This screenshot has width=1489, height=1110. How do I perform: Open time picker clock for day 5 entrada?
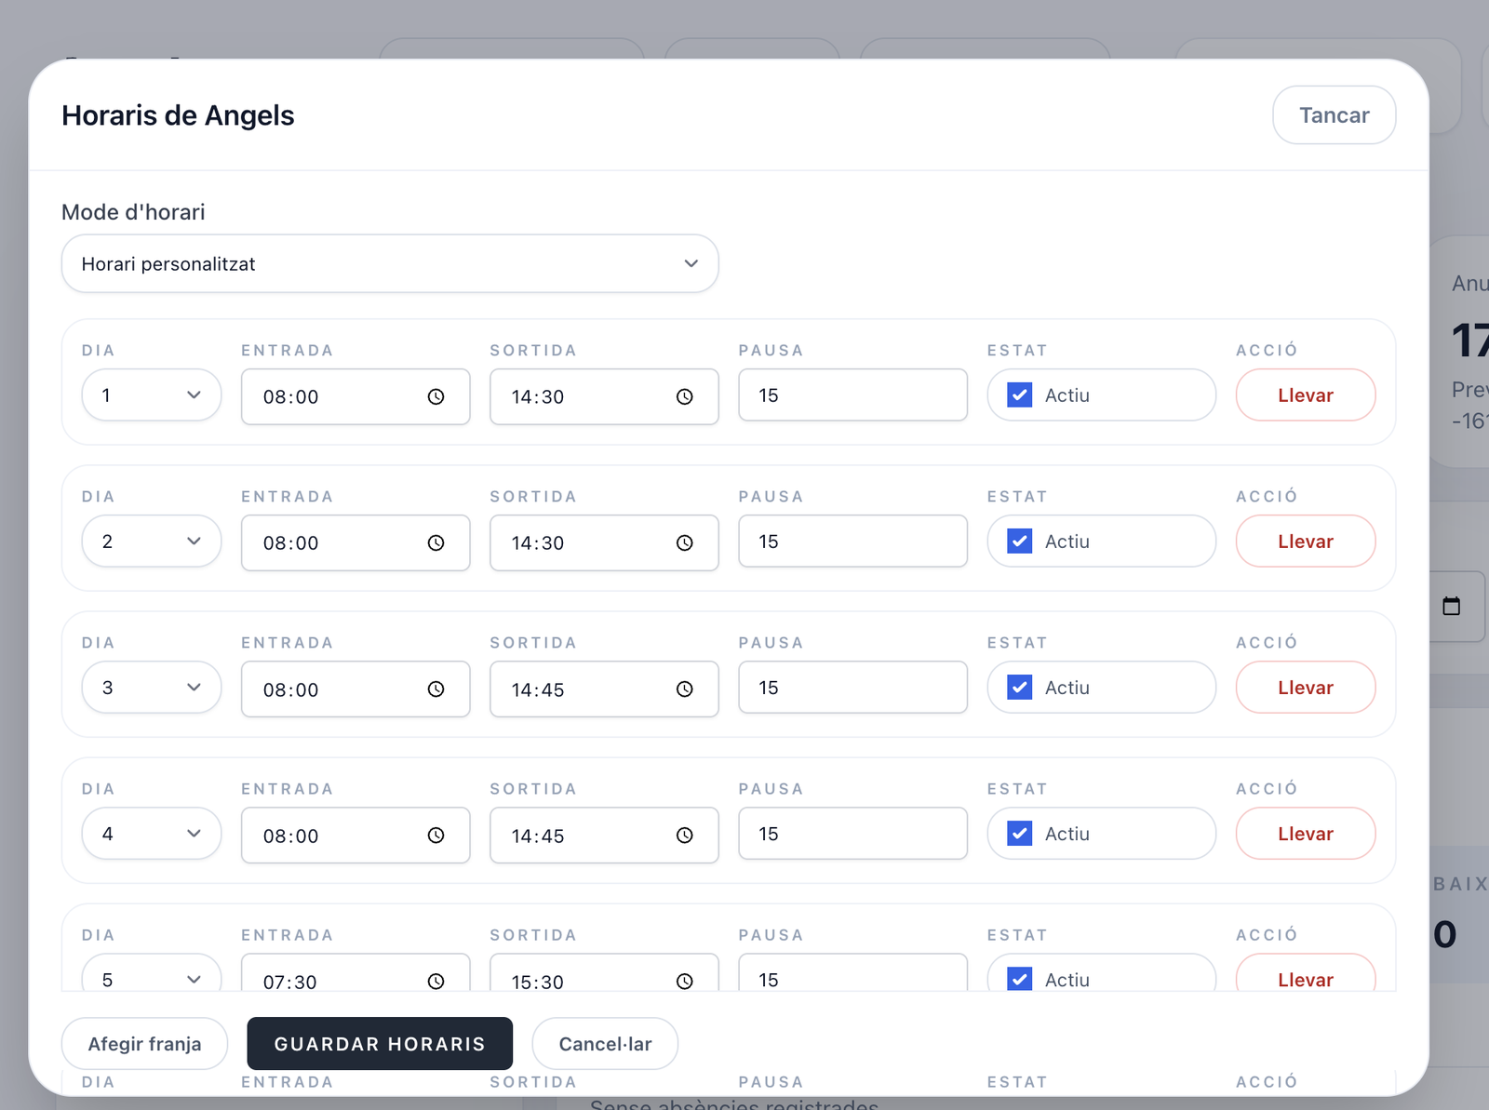click(436, 981)
